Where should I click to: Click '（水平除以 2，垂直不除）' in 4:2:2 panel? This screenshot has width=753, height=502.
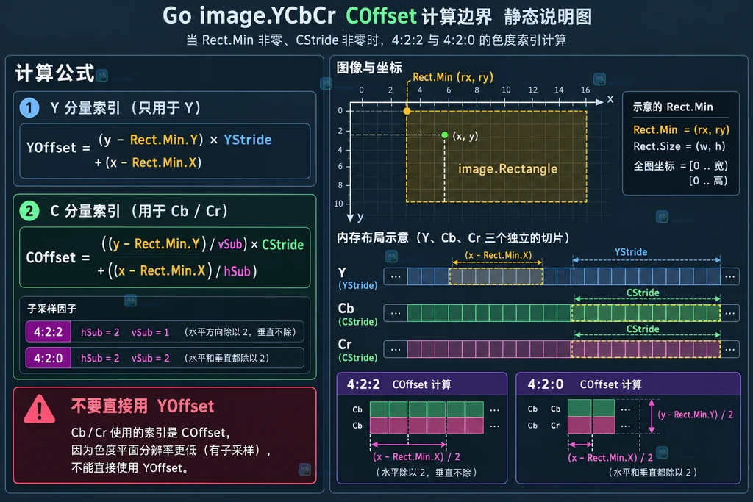(426, 473)
